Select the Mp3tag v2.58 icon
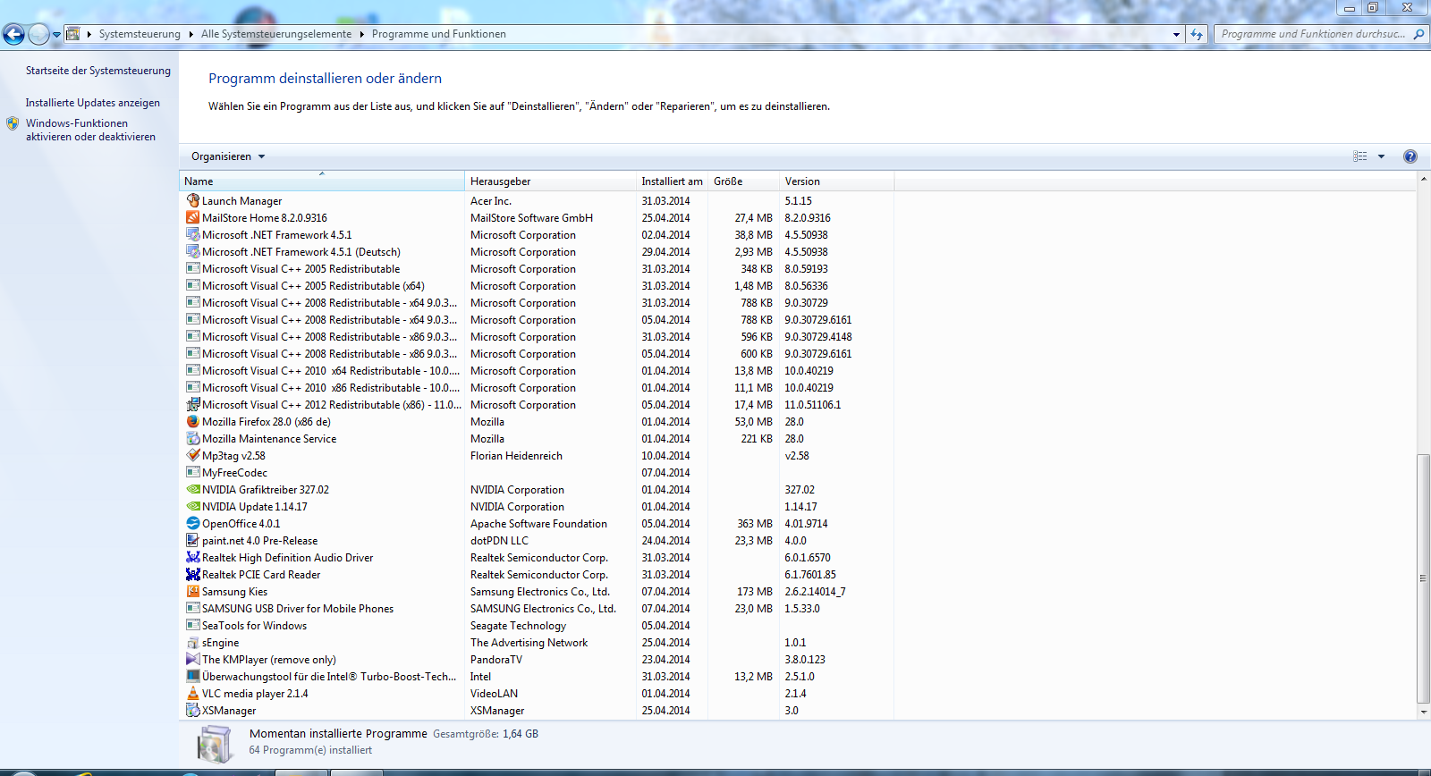This screenshot has height=776, width=1431. tap(193, 455)
